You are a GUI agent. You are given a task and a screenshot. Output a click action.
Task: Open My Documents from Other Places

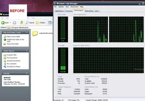12,58
